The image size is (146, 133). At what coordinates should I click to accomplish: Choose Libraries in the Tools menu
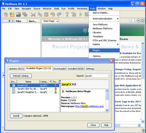(x=104, y=32)
